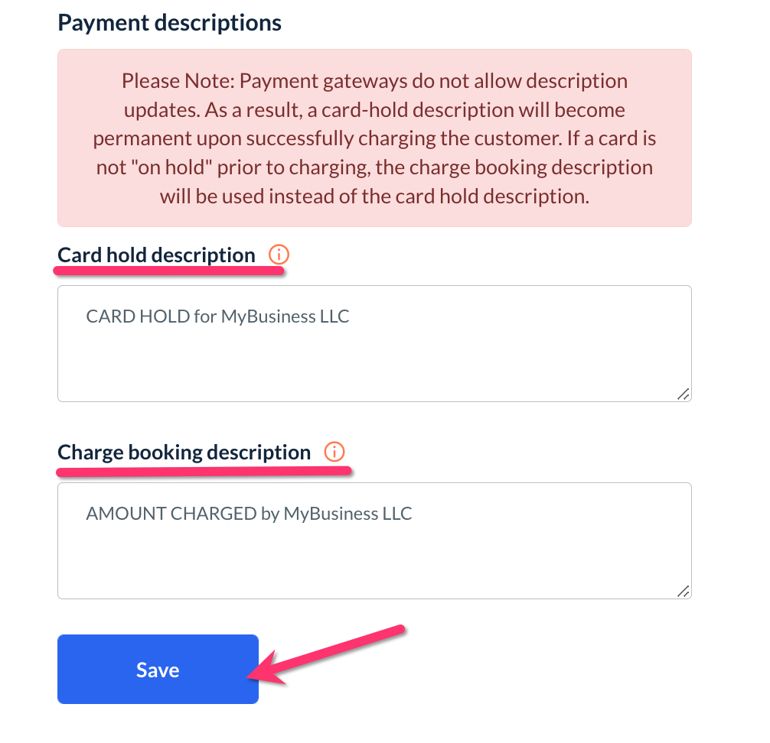Click the words 'AMOUNT CHARGED' in the booking text
The height and width of the screenshot is (743, 770).
coord(171,513)
